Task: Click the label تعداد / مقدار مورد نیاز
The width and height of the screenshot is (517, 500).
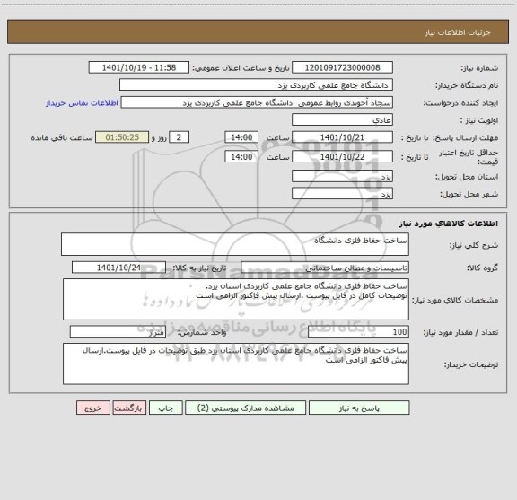Action: pos(460,332)
